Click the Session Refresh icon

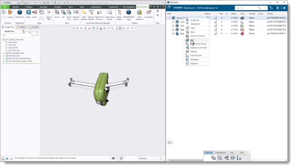tap(91, 13)
